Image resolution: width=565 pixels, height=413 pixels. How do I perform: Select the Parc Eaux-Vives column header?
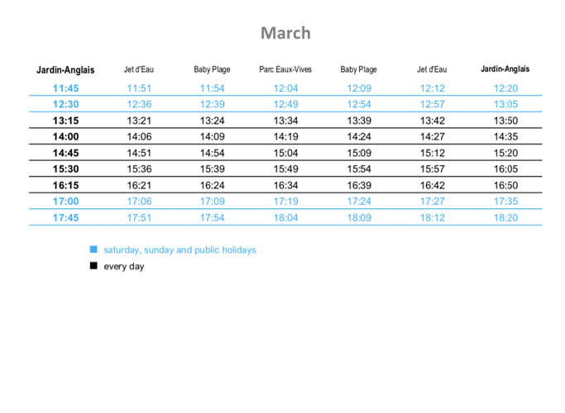pos(285,70)
